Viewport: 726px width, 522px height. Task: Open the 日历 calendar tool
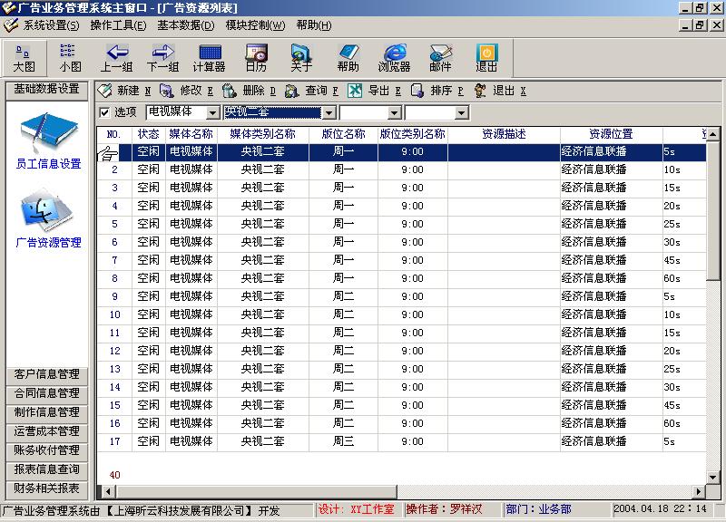point(256,57)
